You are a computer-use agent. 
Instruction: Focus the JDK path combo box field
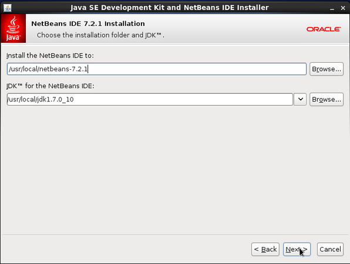point(150,99)
